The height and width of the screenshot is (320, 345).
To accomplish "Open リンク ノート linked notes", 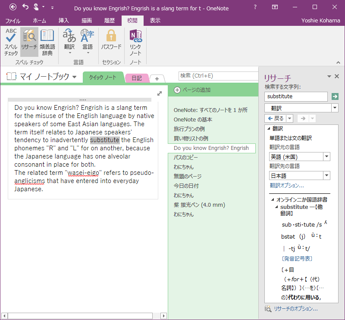I will tap(135, 42).
